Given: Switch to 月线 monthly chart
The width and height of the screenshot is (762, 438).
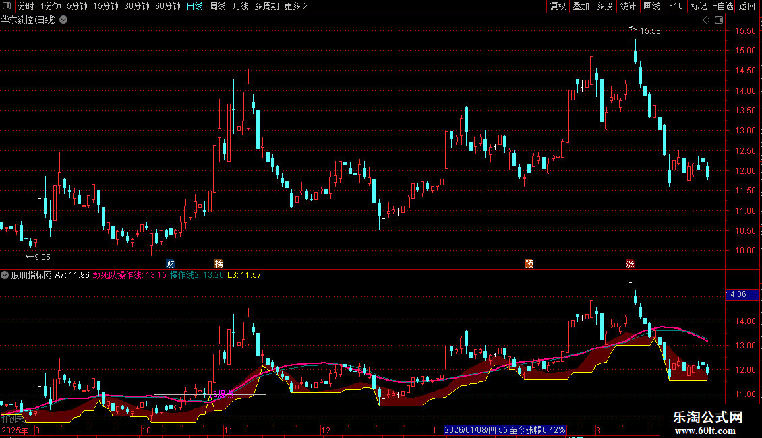Looking at the screenshot, I should click(x=240, y=6).
